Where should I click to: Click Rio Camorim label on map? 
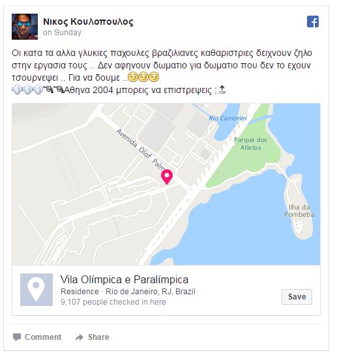227,118
